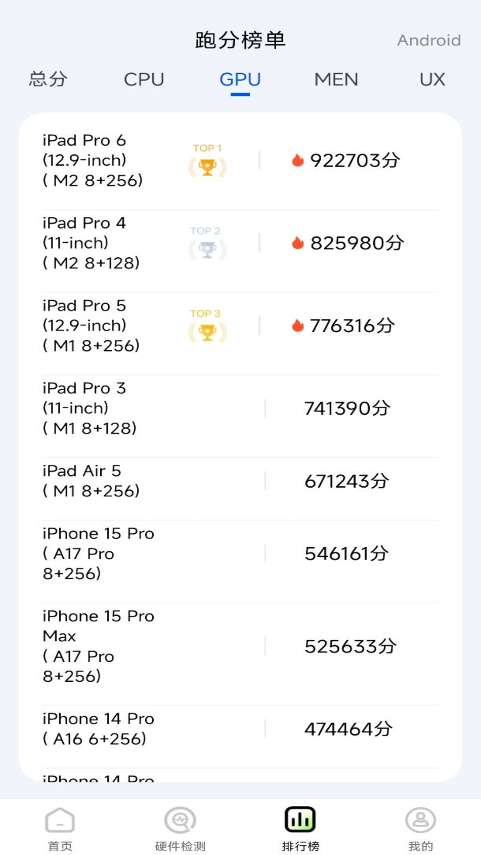This screenshot has height=855, width=481.
Task: Open the UX ranking tab
Action: [432, 79]
